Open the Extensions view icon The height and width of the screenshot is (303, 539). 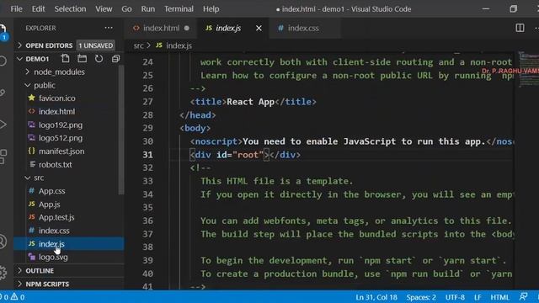pos(3,157)
